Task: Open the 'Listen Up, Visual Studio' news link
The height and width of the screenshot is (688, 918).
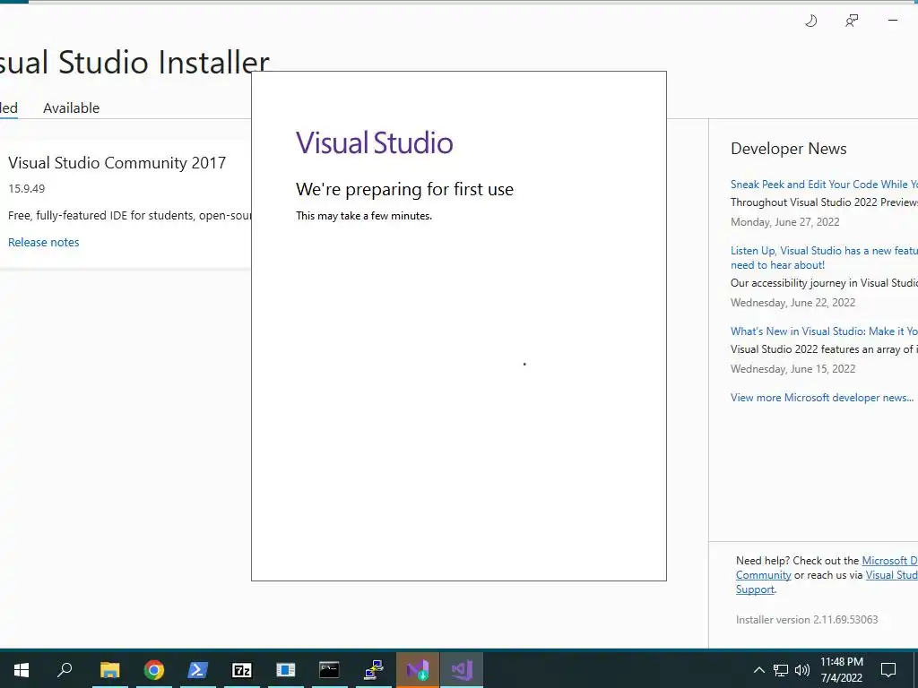Action: pyautogui.click(x=825, y=257)
